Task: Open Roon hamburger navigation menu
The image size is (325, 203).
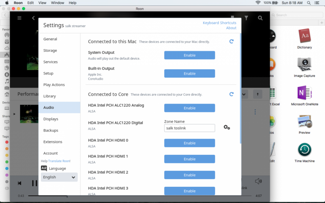Action: point(19,18)
